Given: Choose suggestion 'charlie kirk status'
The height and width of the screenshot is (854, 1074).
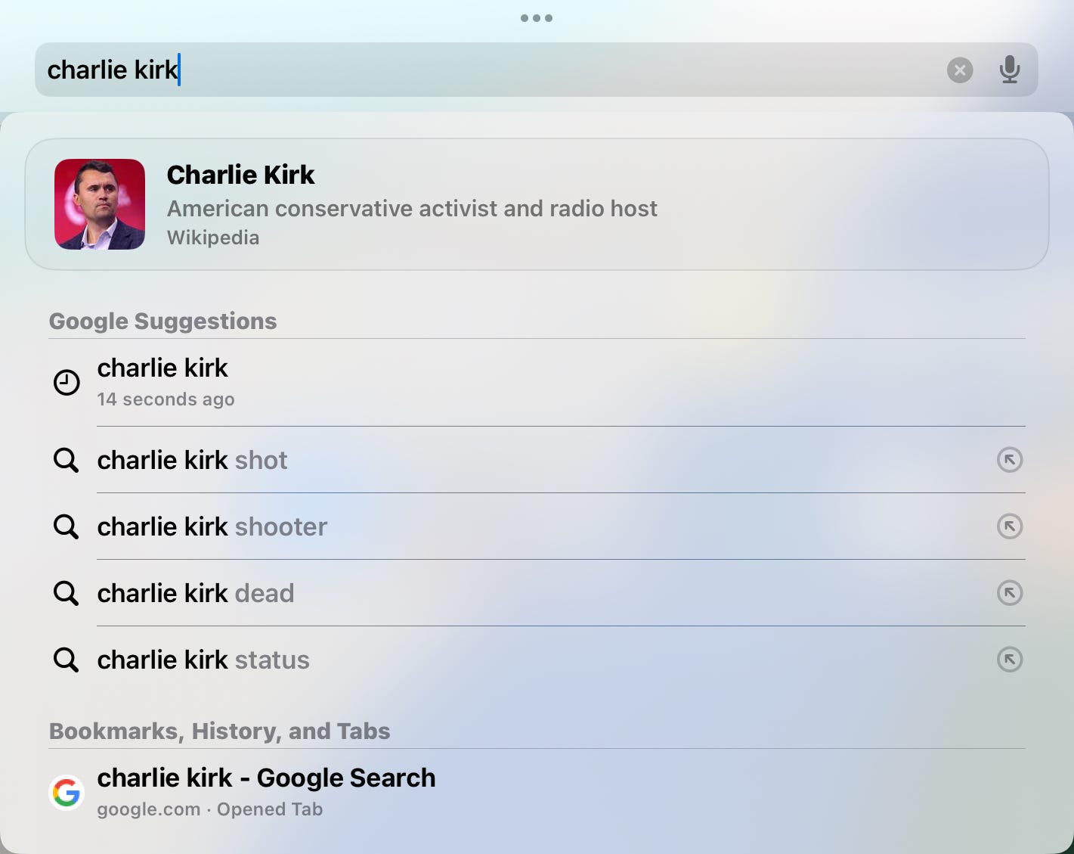Looking at the screenshot, I should [x=537, y=660].
